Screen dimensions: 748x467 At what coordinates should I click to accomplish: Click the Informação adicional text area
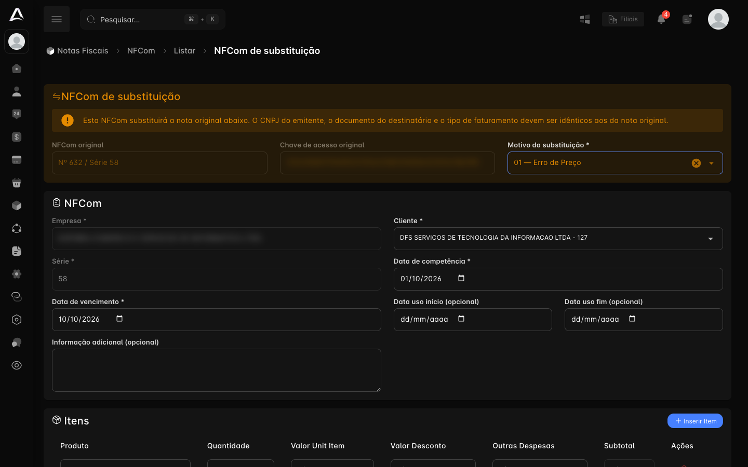pos(217,370)
